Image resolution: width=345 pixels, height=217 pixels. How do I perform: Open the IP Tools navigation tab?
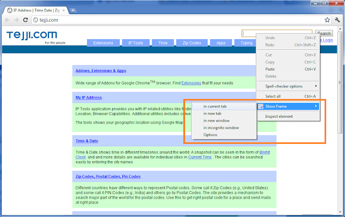[135, 43]
